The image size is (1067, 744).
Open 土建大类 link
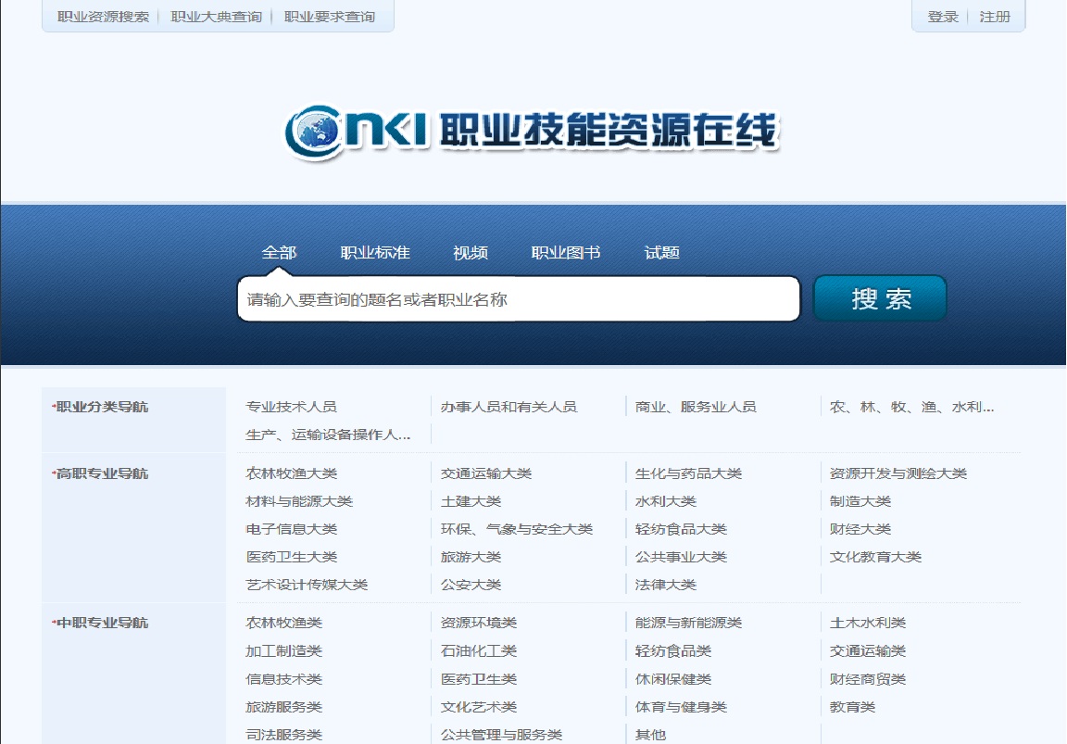tap(471, 501)
